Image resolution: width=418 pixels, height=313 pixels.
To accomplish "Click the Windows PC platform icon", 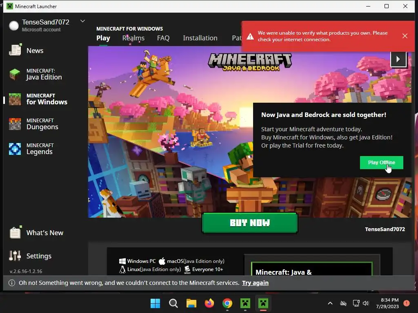I will click(122, 261).
